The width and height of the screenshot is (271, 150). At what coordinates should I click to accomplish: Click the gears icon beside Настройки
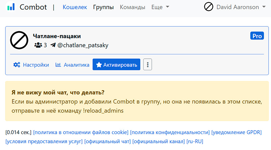click(x=16, y=65)
